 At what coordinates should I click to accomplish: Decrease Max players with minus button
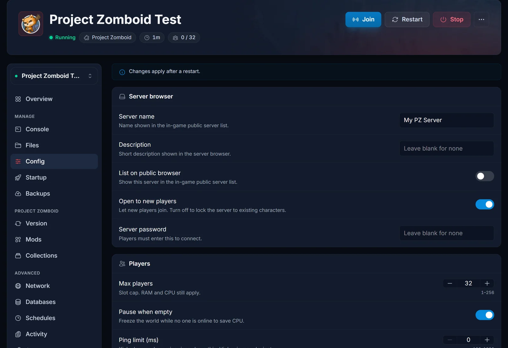[x=450, y=283]
